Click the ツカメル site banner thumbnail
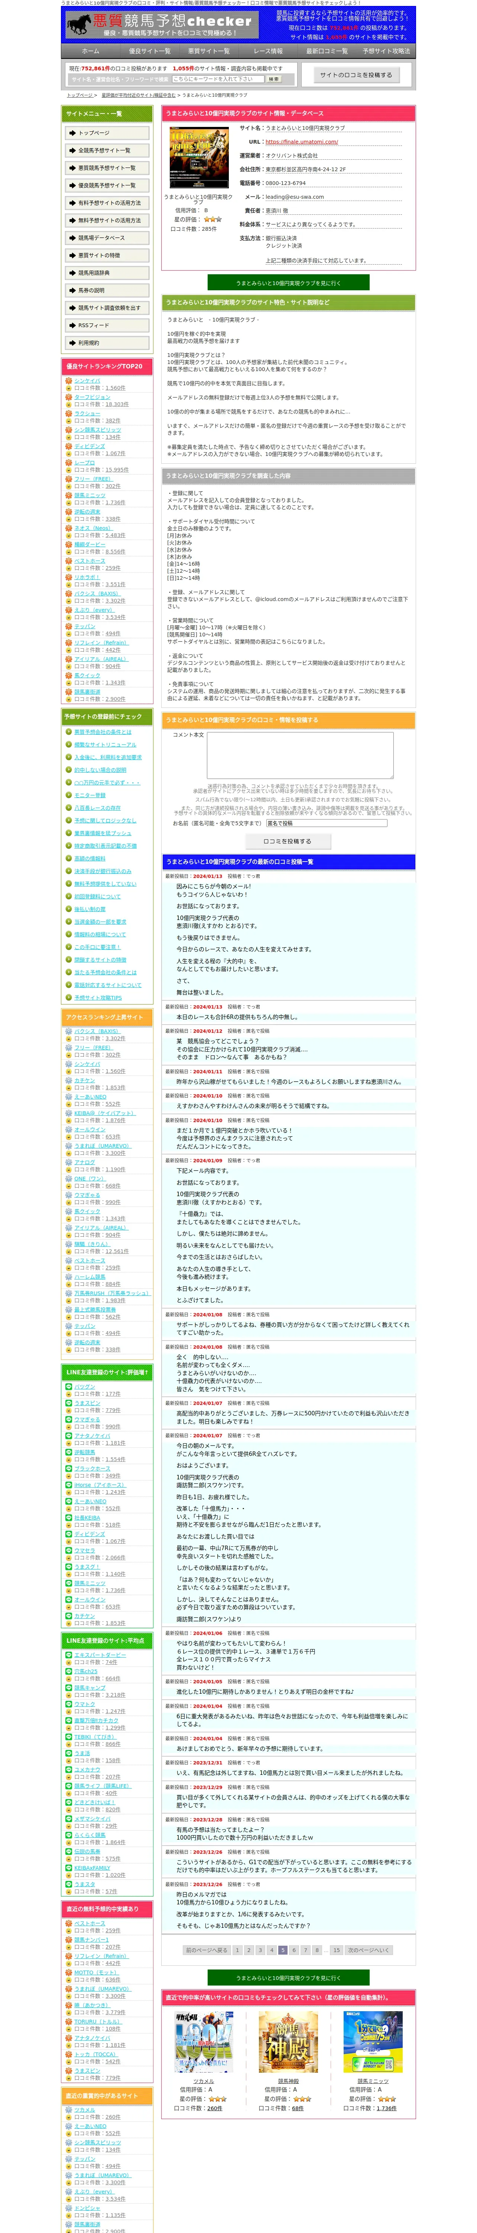The height and width of the screenshot is (2233, 477). coord(204,2042)
